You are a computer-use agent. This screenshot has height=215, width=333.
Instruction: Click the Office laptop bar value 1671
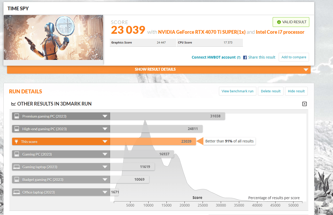point(115,192)
